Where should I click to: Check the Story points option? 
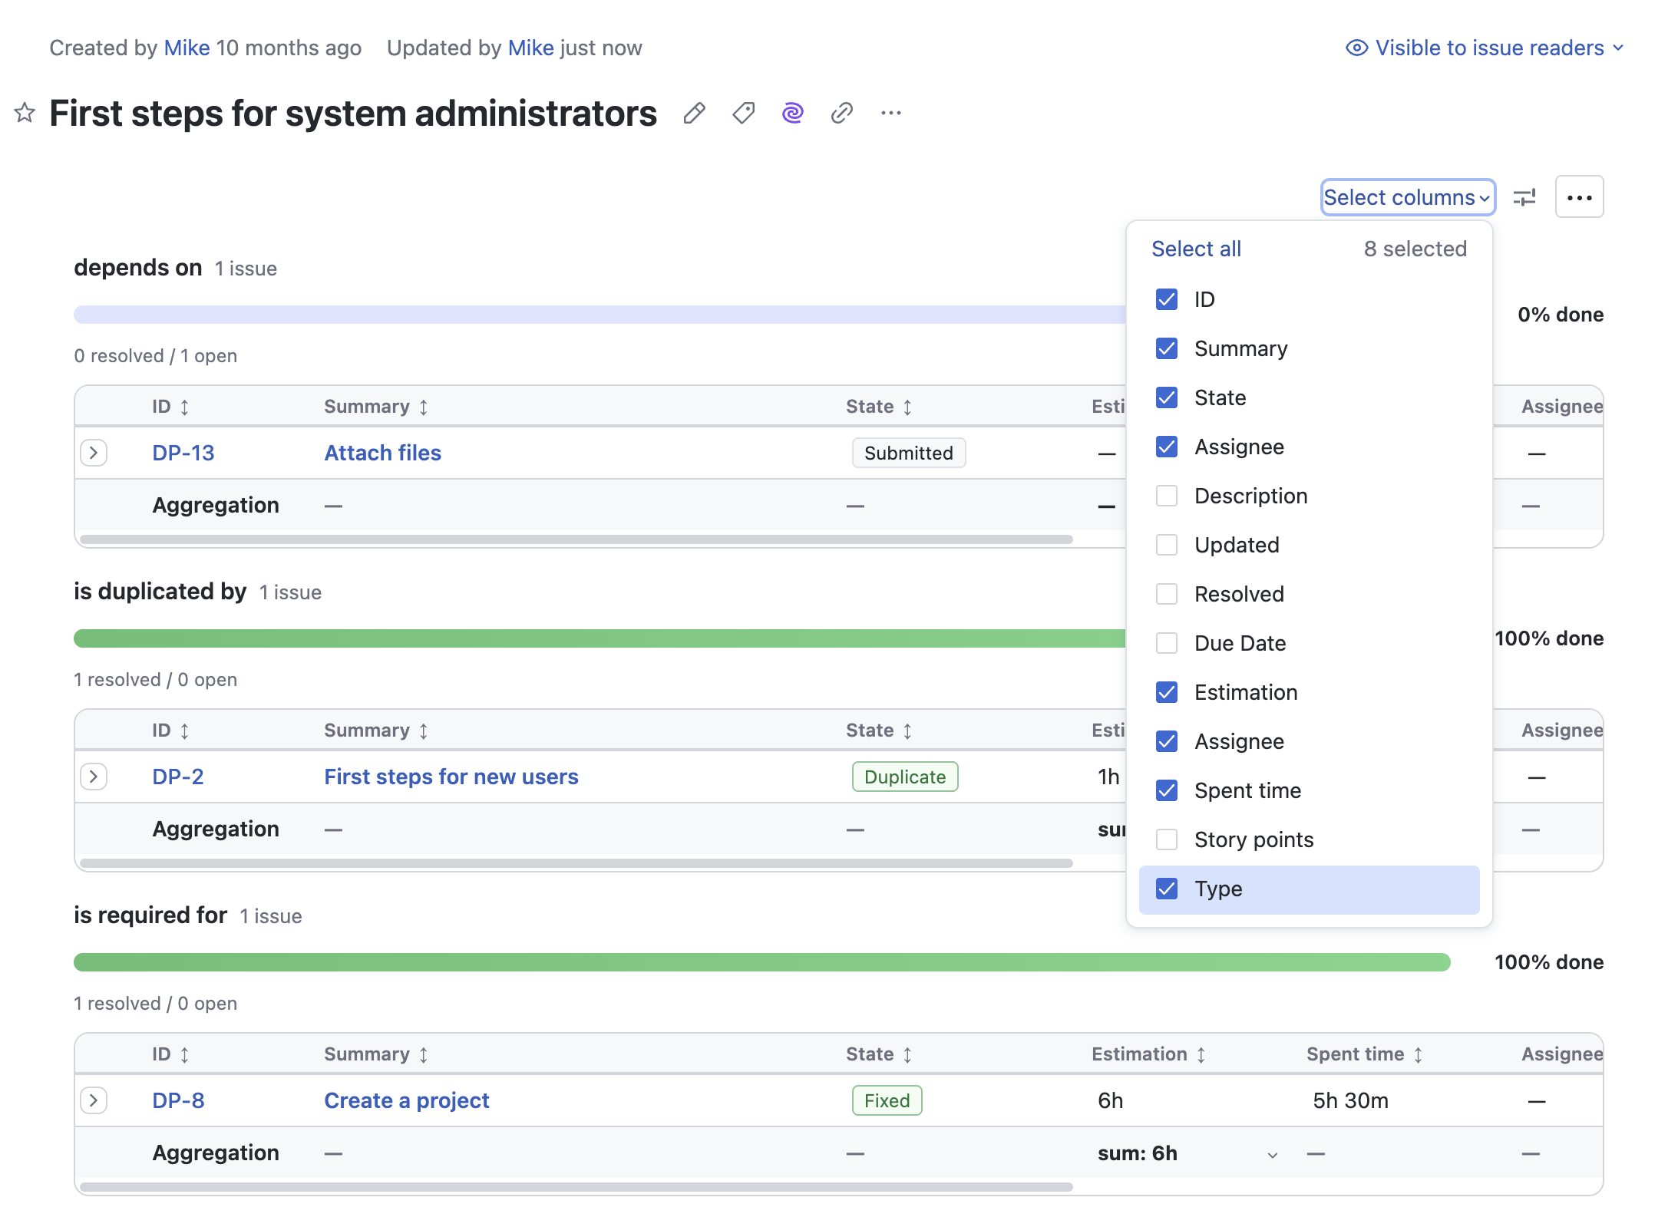(x=1166, y=839)
